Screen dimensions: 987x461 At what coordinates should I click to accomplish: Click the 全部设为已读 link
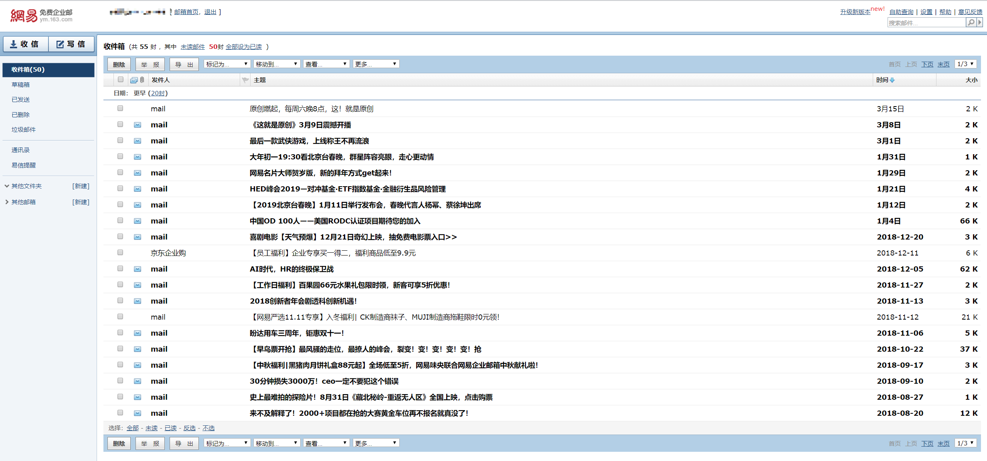click(x=243, y=47)
